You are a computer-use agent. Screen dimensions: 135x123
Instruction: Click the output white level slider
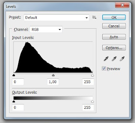click(x=92, y=101)
